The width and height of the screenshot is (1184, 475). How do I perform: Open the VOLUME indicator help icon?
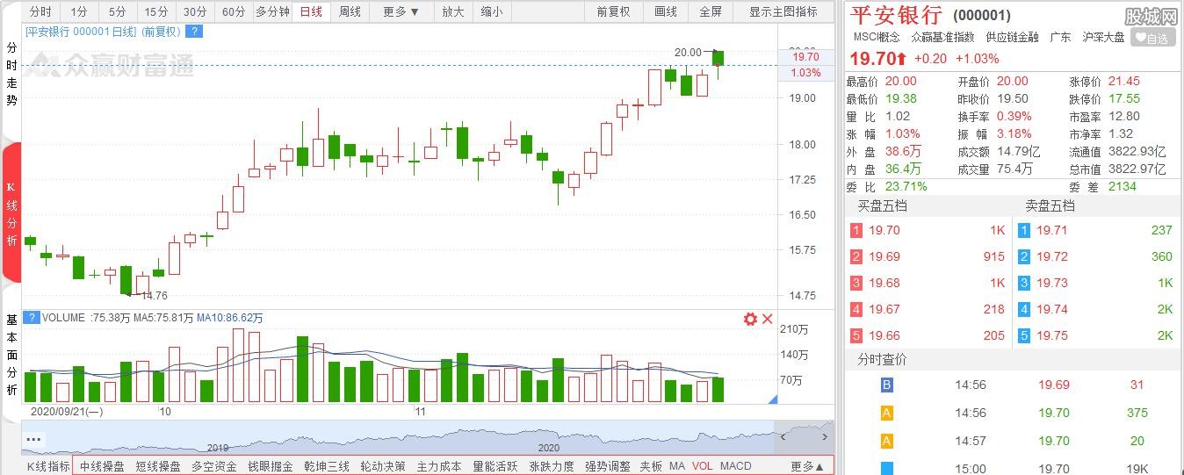click(x=32, y=318)
